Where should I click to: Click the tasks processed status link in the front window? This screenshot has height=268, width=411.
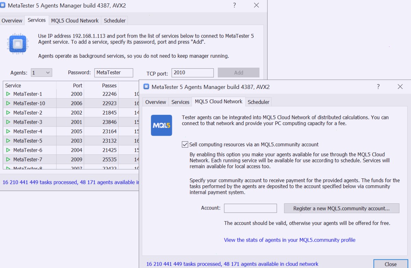232,264
